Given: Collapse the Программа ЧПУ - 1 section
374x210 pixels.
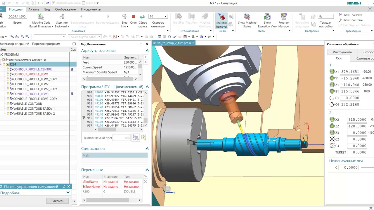Looking at the screenshot, I should click(147, 87).
